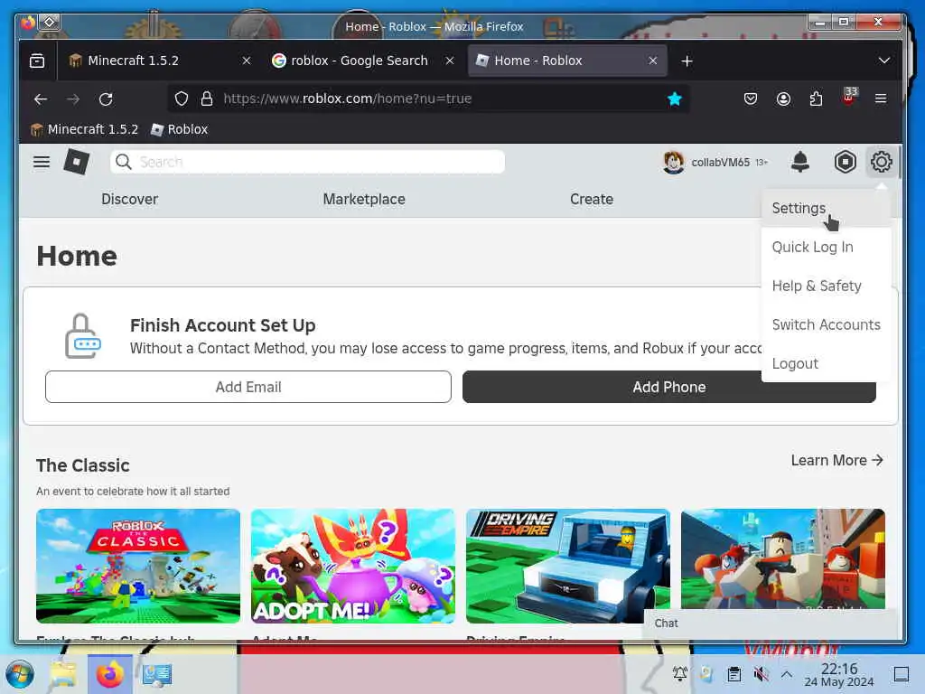Viewport: 925px width, 694px height.
Task: Open the Create page link
Action: coord(591,200)
